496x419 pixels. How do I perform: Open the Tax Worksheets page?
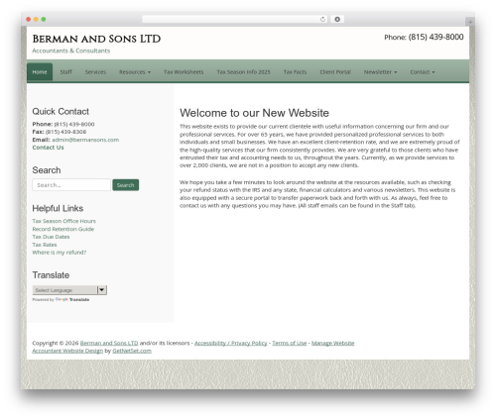tap(184, 72)
